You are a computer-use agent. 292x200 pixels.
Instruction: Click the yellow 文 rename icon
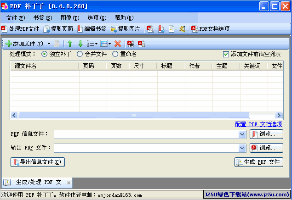(x=182, y=29)
